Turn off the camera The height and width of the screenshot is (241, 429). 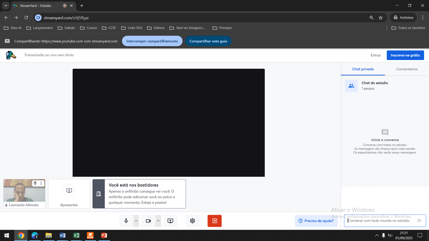(x=148, y=221)
